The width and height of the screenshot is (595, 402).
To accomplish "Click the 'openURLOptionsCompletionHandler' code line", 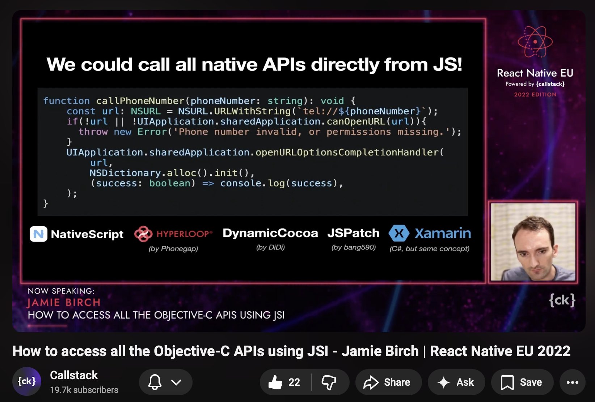I will click(255, 152).
